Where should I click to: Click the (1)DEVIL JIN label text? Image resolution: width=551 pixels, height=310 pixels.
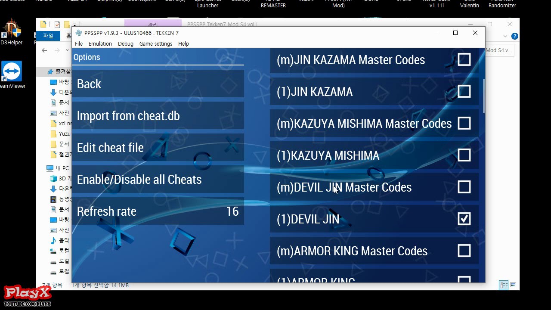pos(308,219)
